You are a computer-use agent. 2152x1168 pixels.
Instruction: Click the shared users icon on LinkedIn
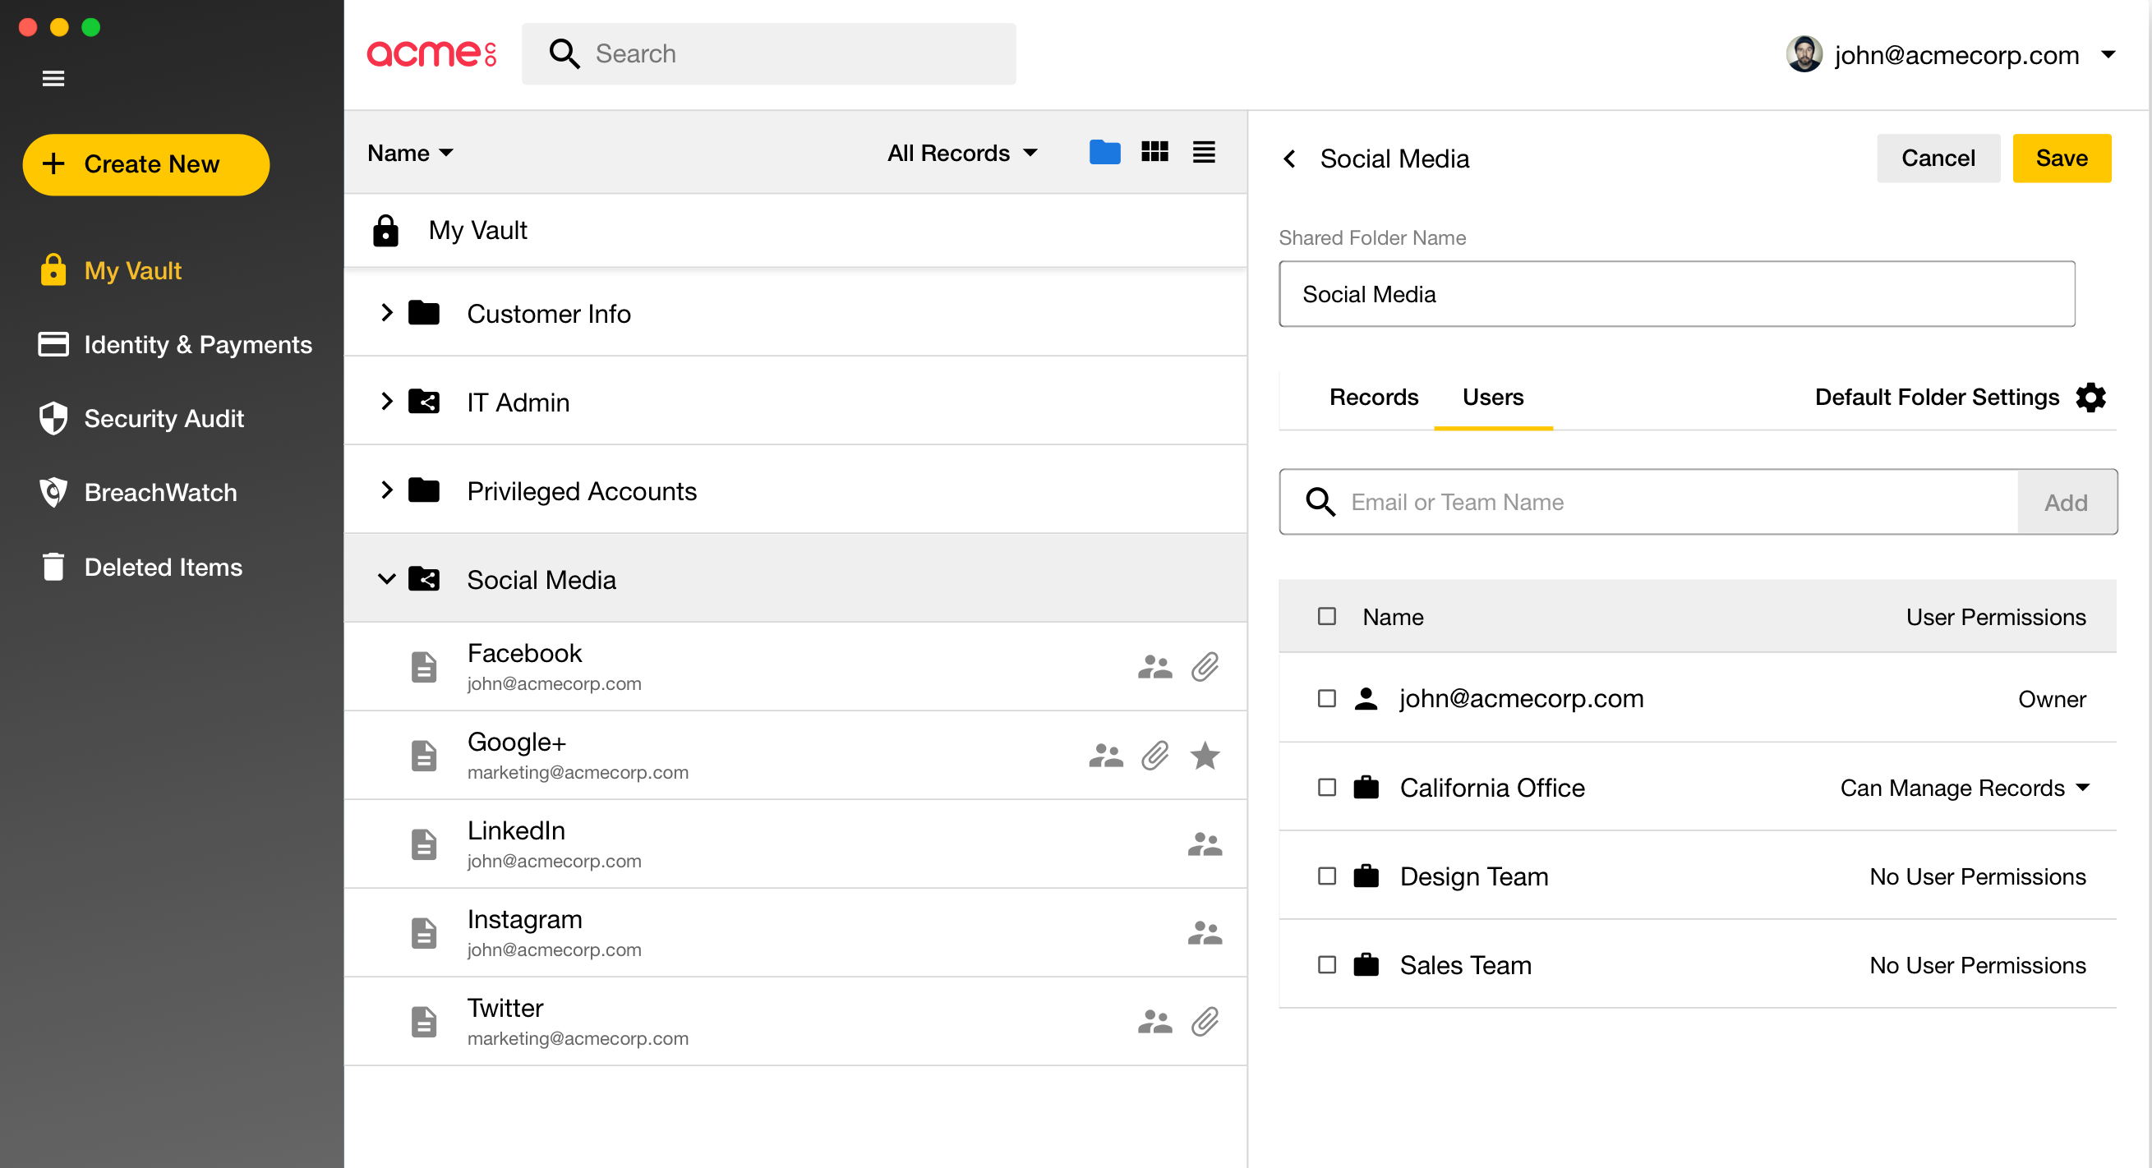click(x=1205, y=844)
